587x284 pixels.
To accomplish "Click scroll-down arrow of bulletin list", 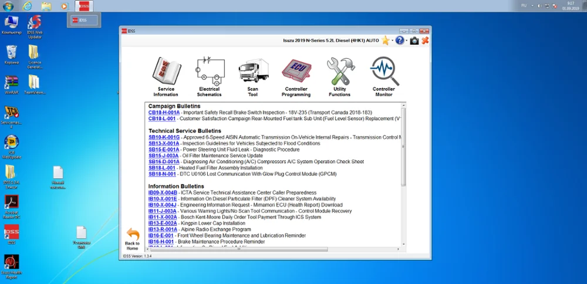I will (403, 244).
